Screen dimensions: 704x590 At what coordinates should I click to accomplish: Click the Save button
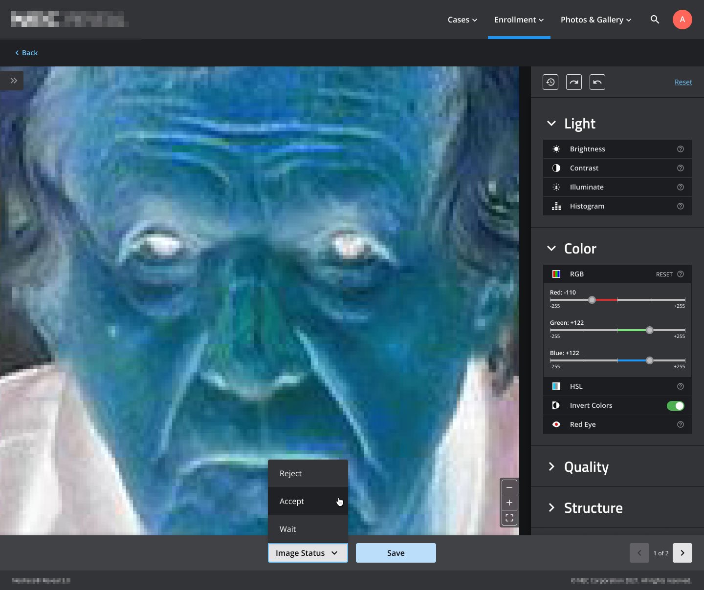(396, 553)
